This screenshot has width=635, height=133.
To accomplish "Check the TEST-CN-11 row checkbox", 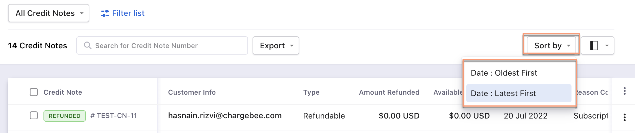I will (34, 115).
